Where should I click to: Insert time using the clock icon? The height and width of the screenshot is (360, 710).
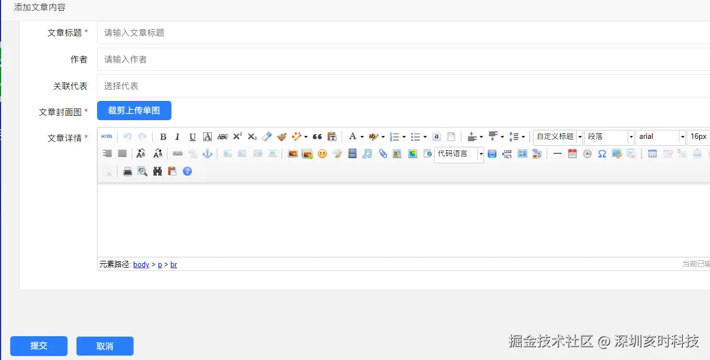[x=587, y=154]
